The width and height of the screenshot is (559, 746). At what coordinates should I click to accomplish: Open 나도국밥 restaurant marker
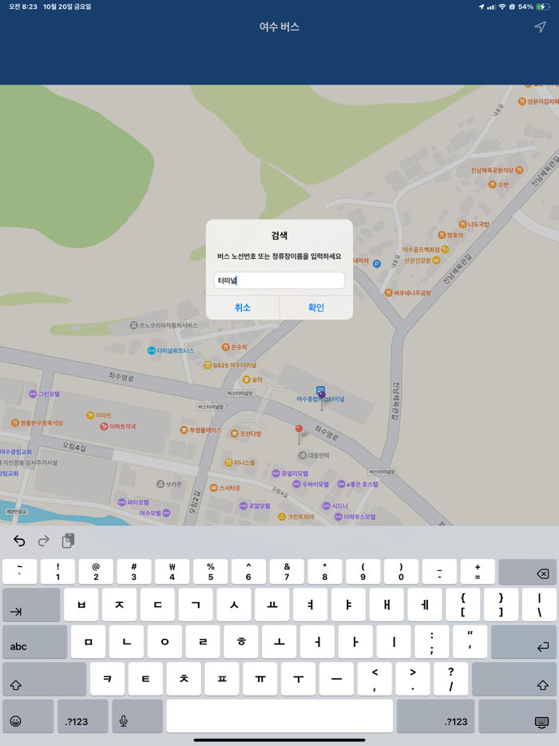[474, 224]
